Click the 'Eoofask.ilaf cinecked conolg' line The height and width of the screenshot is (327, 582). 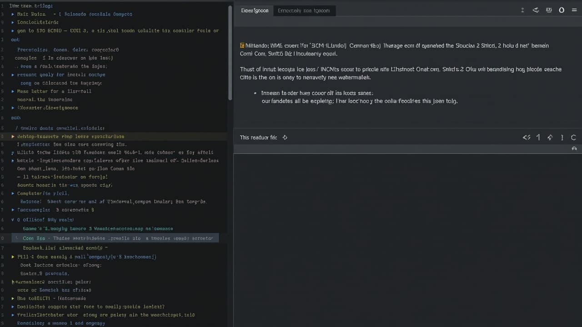65,248
